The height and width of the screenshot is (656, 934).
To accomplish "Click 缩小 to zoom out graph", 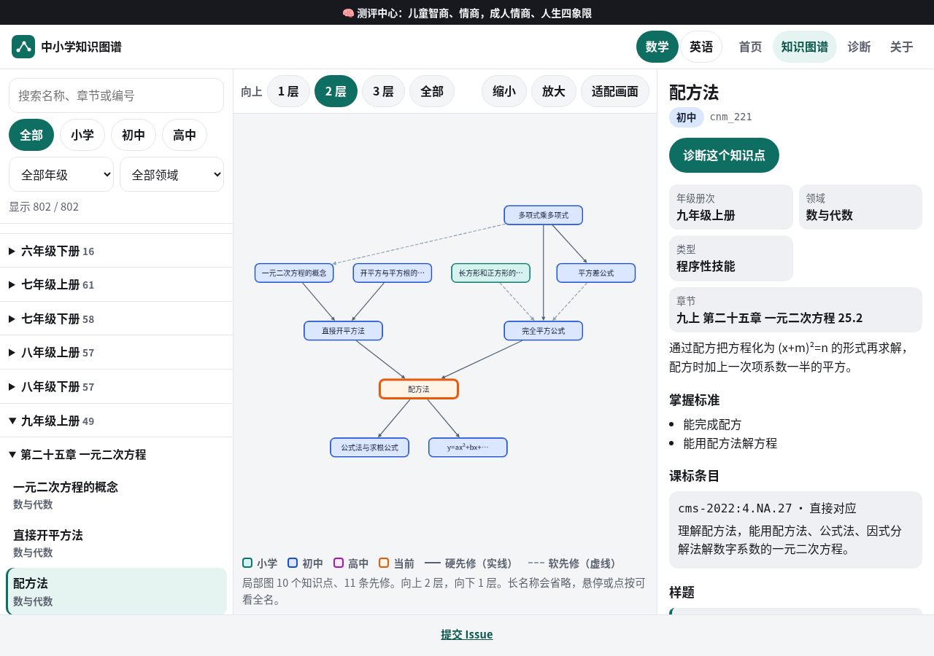I will [x=504, y=91].
